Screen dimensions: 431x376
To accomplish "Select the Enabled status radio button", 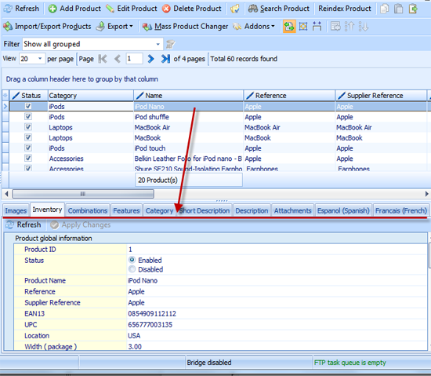I will tap(132, 260).
